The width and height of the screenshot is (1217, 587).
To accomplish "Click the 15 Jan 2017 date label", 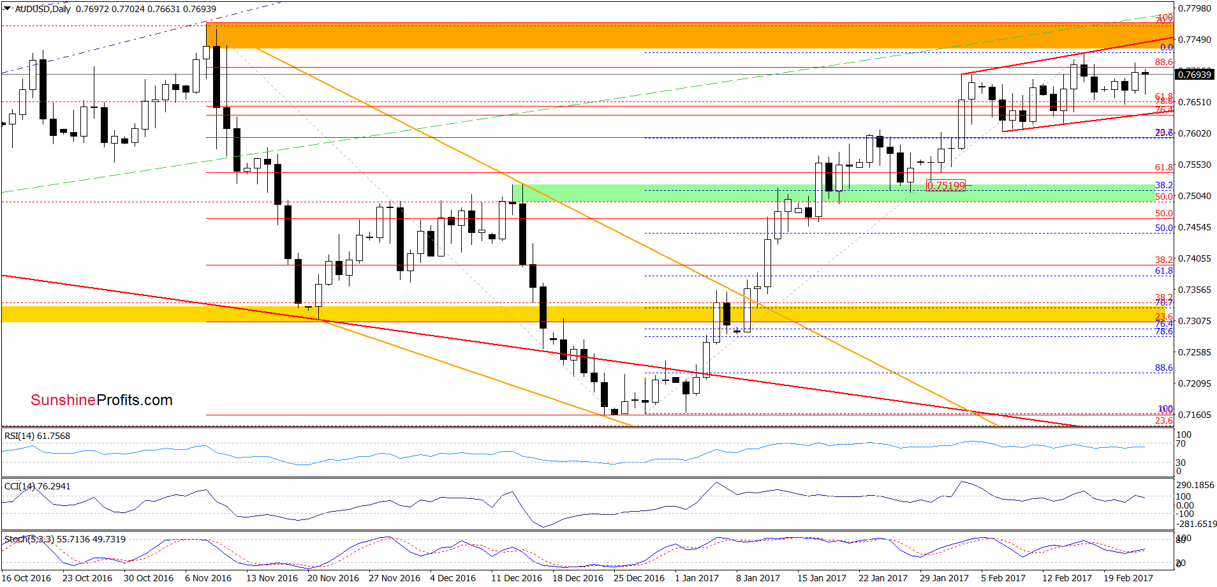I will pyautogui.click(x=822, y=578).
